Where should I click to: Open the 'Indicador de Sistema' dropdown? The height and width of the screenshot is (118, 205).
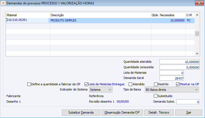coord(101,90)
